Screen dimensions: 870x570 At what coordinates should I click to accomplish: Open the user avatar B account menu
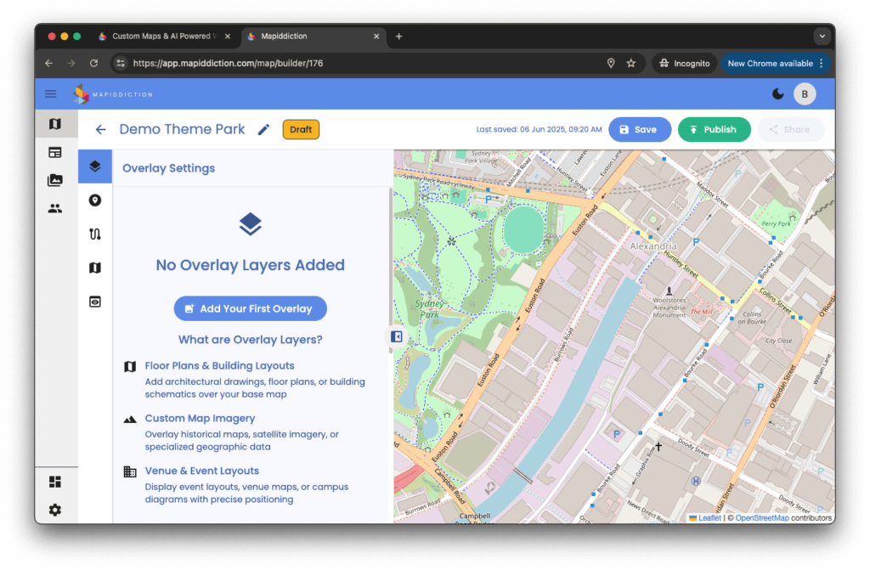805,94
